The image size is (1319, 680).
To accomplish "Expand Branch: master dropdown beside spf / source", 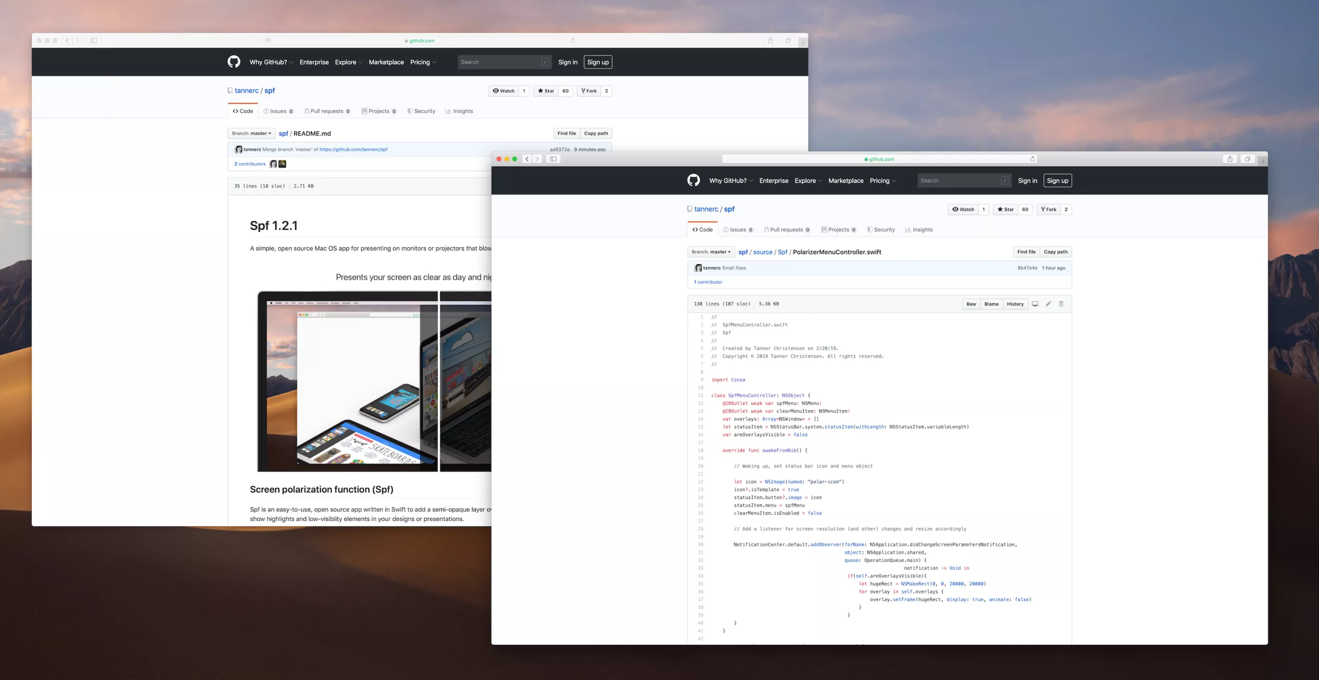I will pos(711,252).
